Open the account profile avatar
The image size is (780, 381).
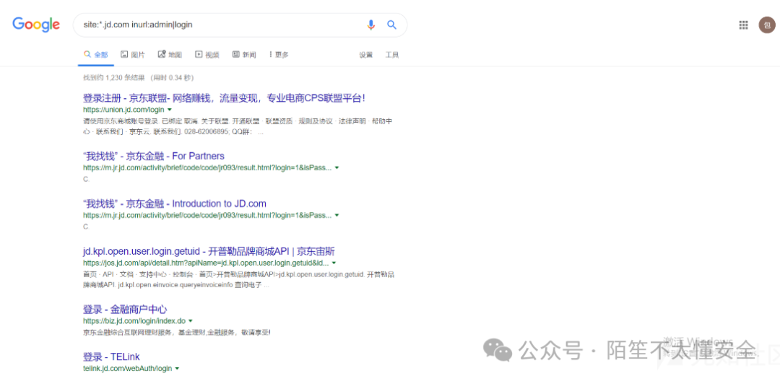pyautogui.click(x=766, y=25)
